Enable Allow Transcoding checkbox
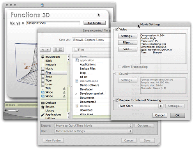The width and height of the screenshot is (193, 150). (120, 67)
